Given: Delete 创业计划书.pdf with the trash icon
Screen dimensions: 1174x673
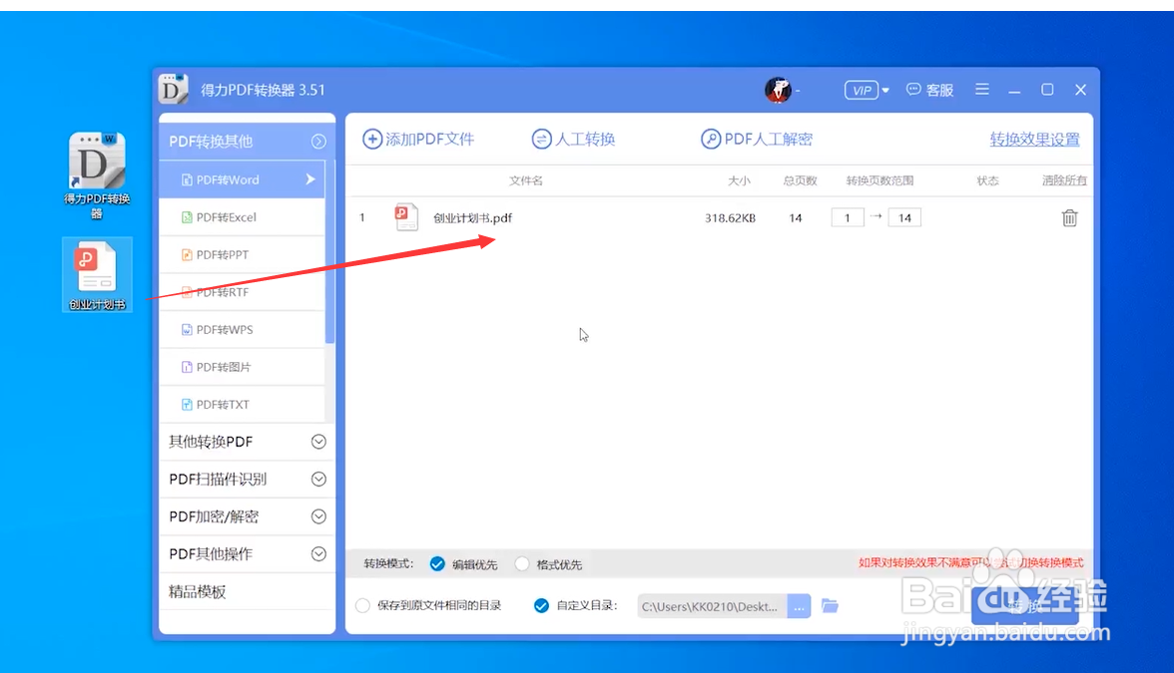Looking at the screenshot, I should click(x=1069, y=217).
